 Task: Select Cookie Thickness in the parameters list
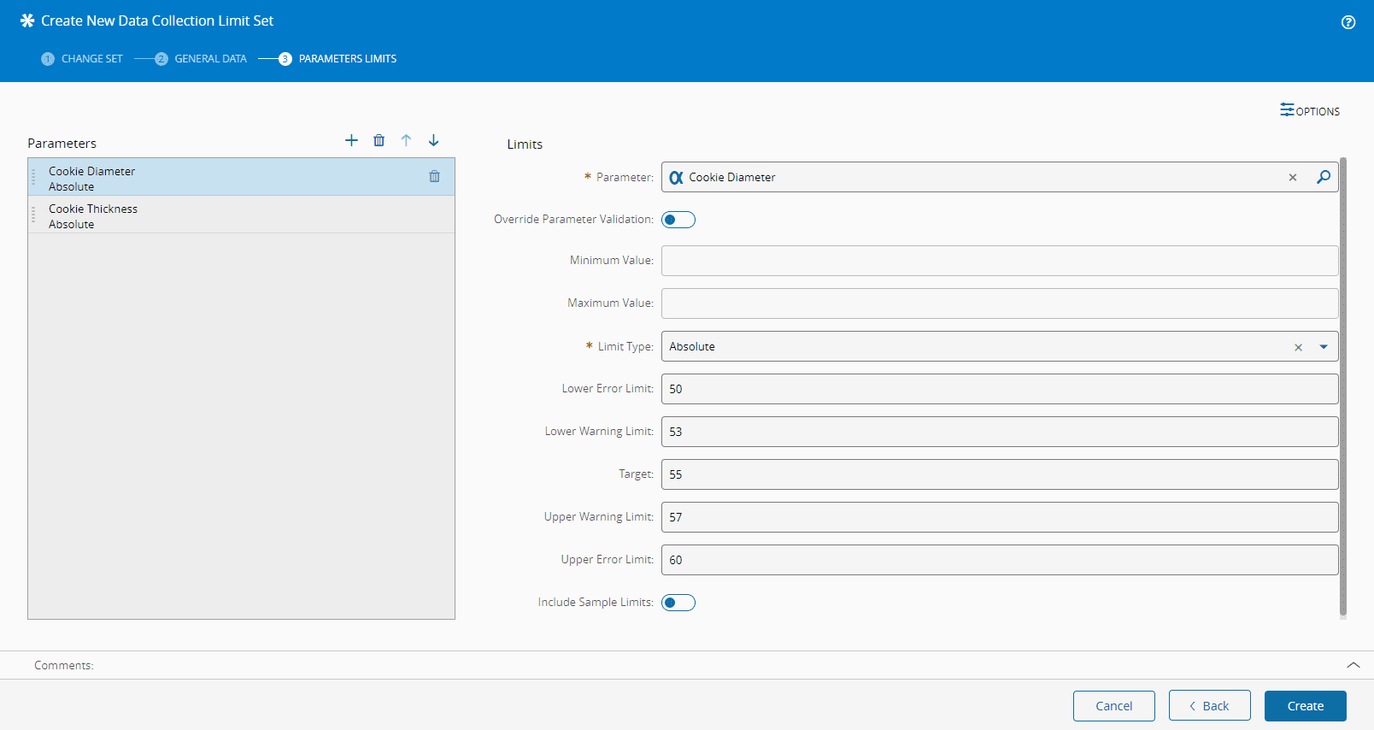click(x=93, y=215)
